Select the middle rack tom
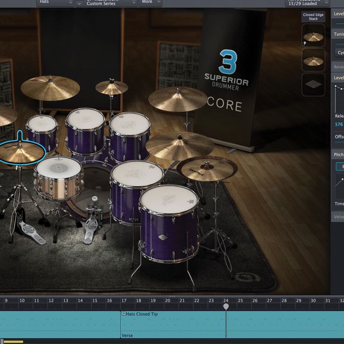Image resolution: width=344 pixels, height=344 pixels. (85, 131)
